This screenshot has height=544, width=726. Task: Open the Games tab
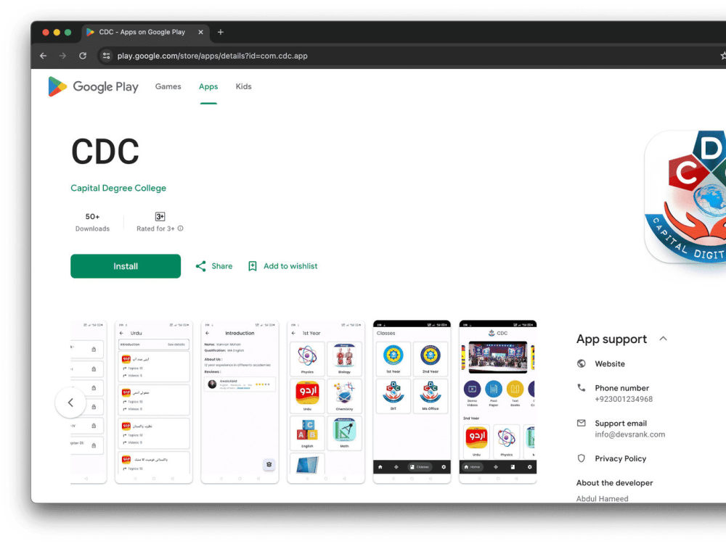click(168, 86)
